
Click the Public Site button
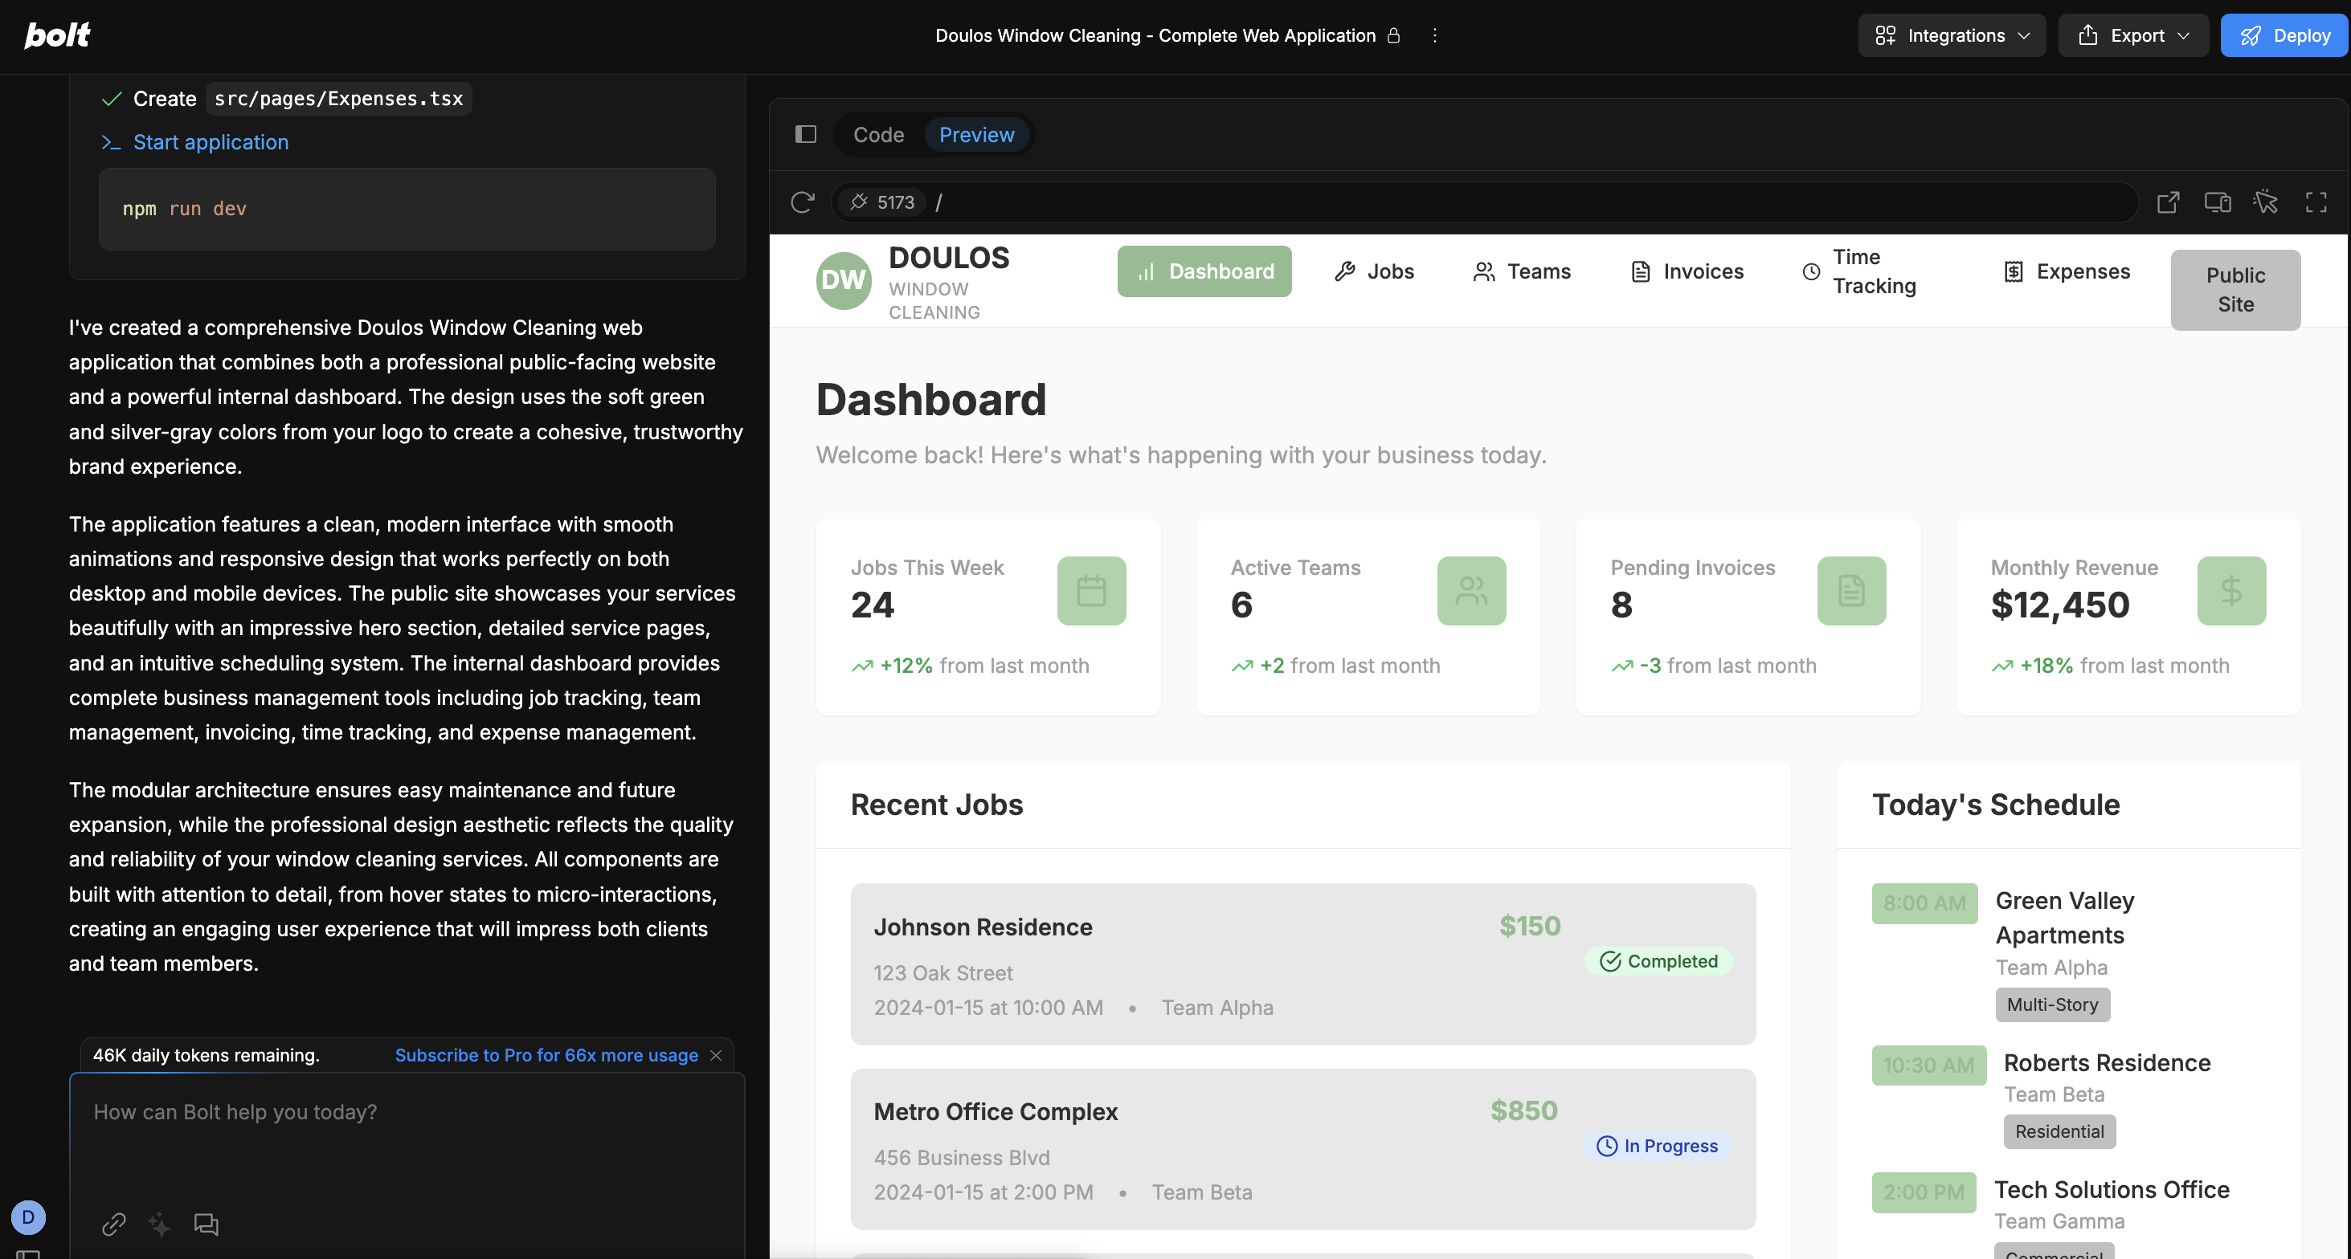click(x=2235, y=290)
